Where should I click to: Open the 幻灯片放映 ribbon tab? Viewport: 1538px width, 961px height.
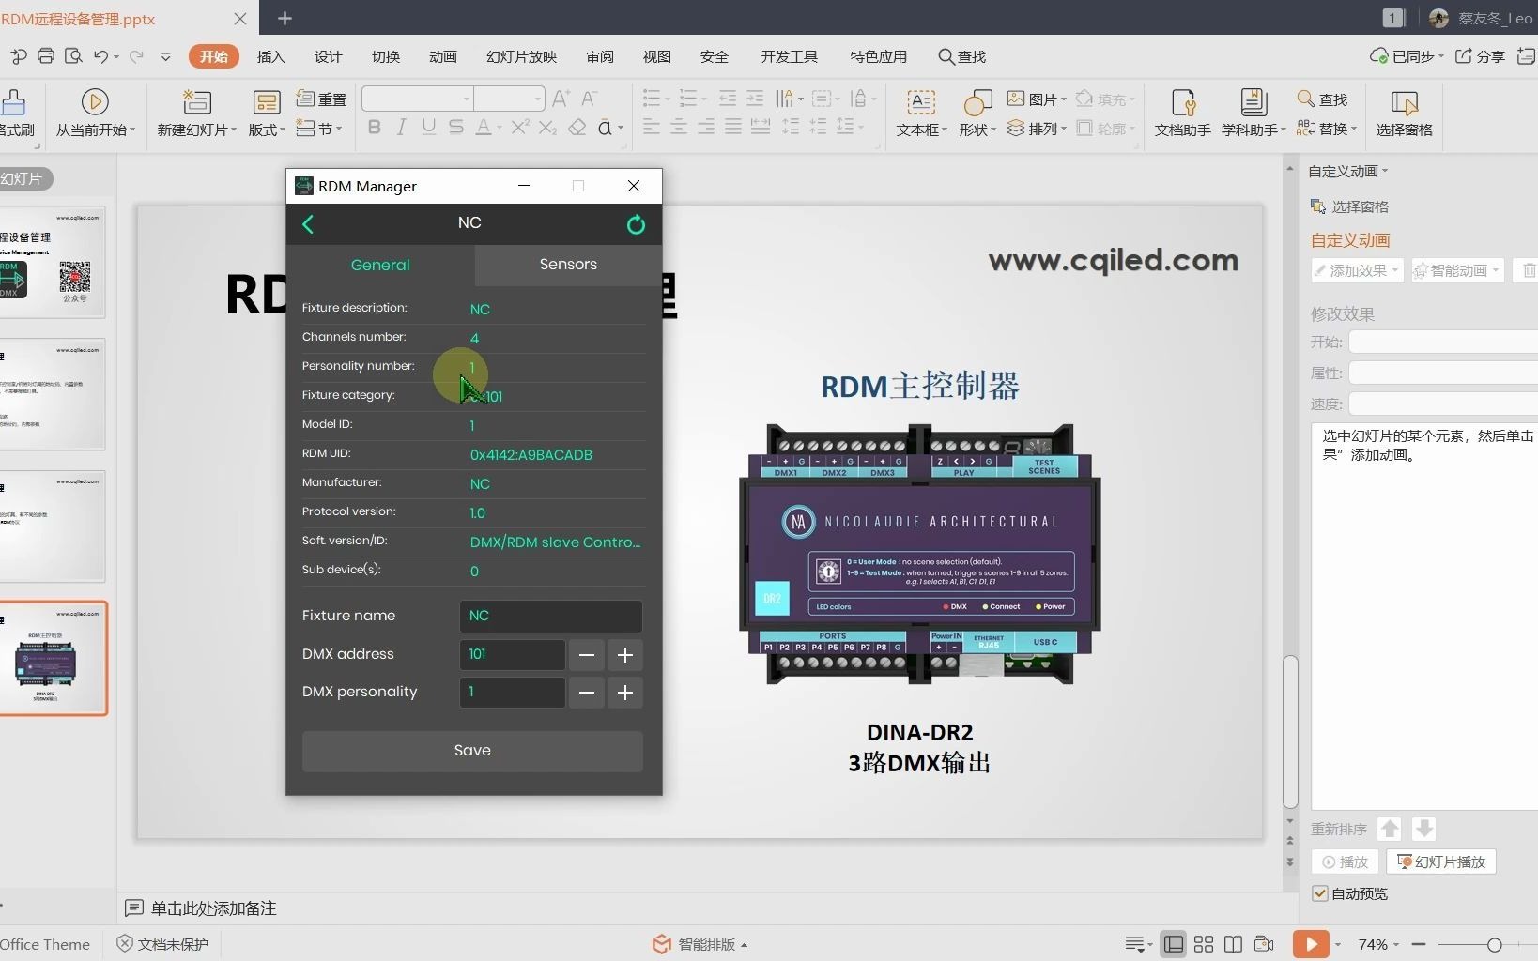click(x=521, y=56)
